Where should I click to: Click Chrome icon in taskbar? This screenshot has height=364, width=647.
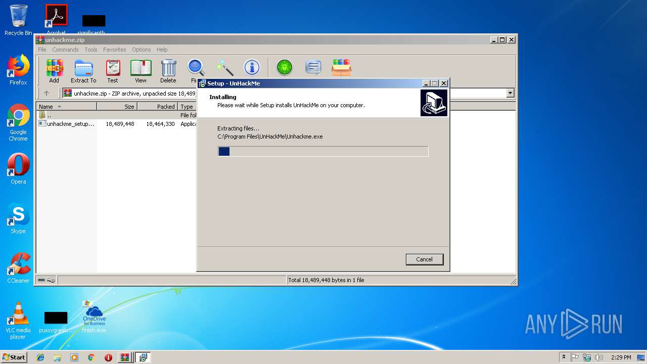(x=91, y=357)
